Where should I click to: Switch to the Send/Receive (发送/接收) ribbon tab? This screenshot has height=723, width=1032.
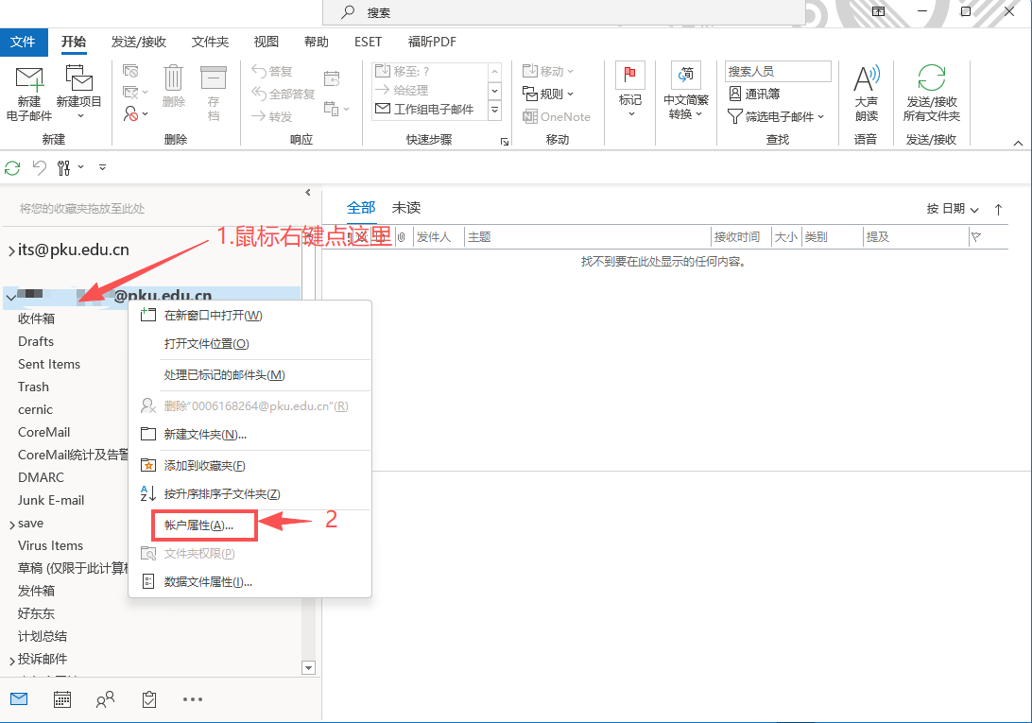pos(138,42)
